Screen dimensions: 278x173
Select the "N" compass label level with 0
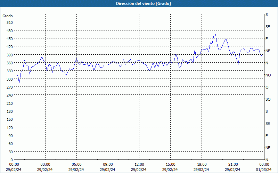[267, 160]
